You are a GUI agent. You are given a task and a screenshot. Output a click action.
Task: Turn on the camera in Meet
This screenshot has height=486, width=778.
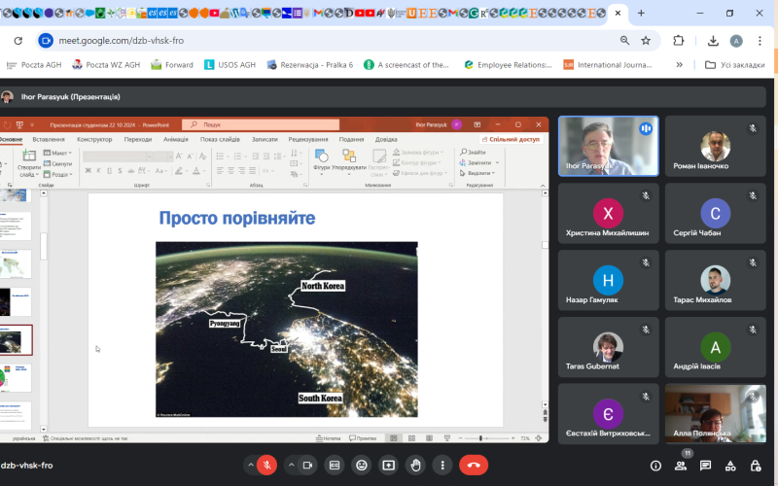307,466
